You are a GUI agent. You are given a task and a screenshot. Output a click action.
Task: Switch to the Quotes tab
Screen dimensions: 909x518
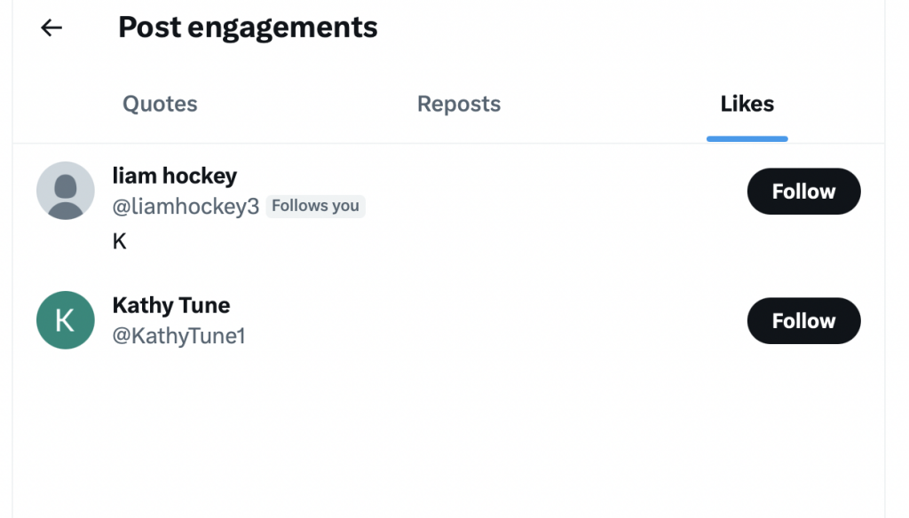(x=160, y=105)
